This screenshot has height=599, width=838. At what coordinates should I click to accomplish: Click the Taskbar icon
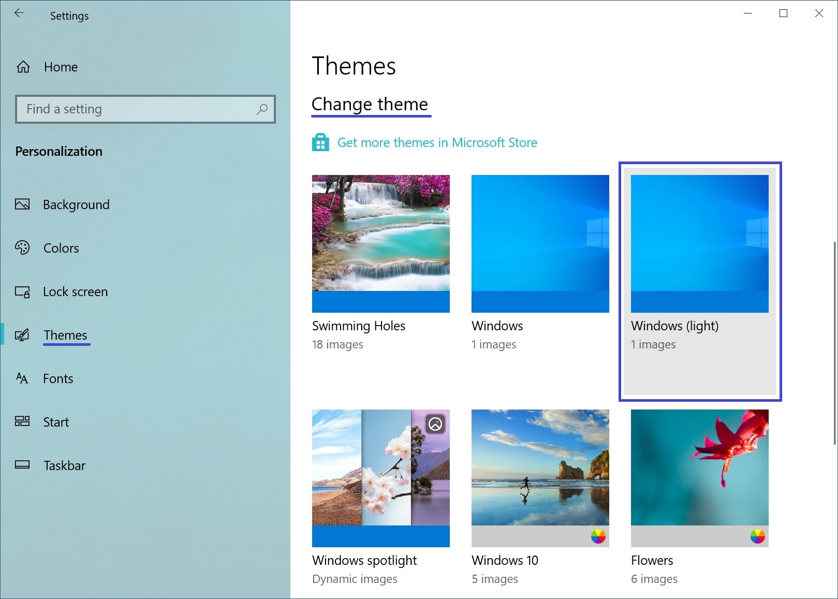22,465
